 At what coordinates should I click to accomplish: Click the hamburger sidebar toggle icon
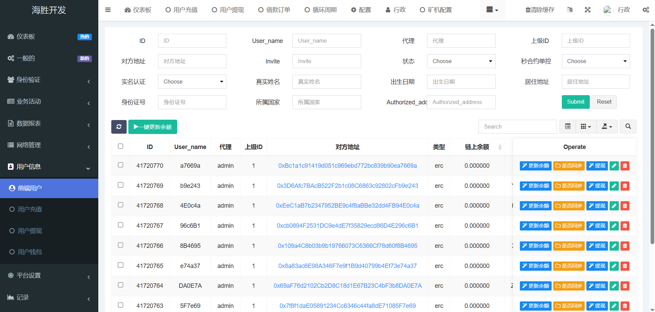[108, 10]
